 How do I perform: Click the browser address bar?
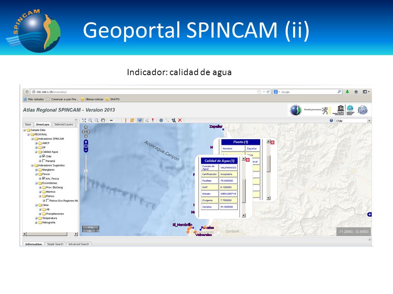pyautogui.click(x=147, y=92)
